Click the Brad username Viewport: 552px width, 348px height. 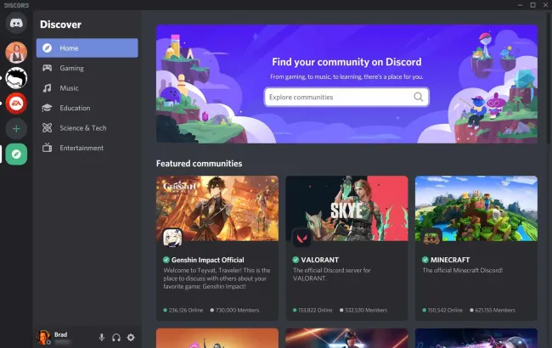[x=60, y=334]
